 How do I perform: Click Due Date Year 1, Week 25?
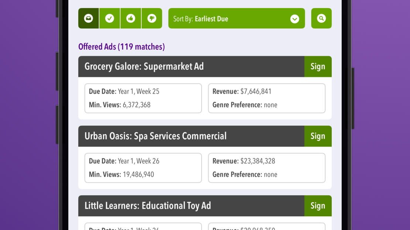coord(124,91)
